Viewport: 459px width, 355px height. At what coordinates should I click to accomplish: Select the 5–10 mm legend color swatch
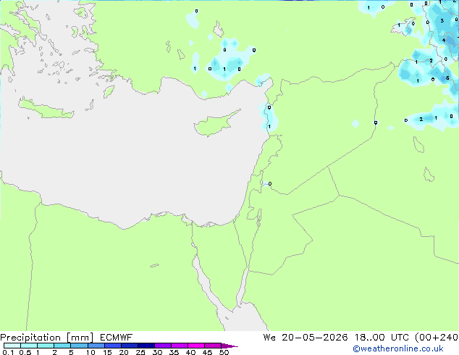point(79,346)
